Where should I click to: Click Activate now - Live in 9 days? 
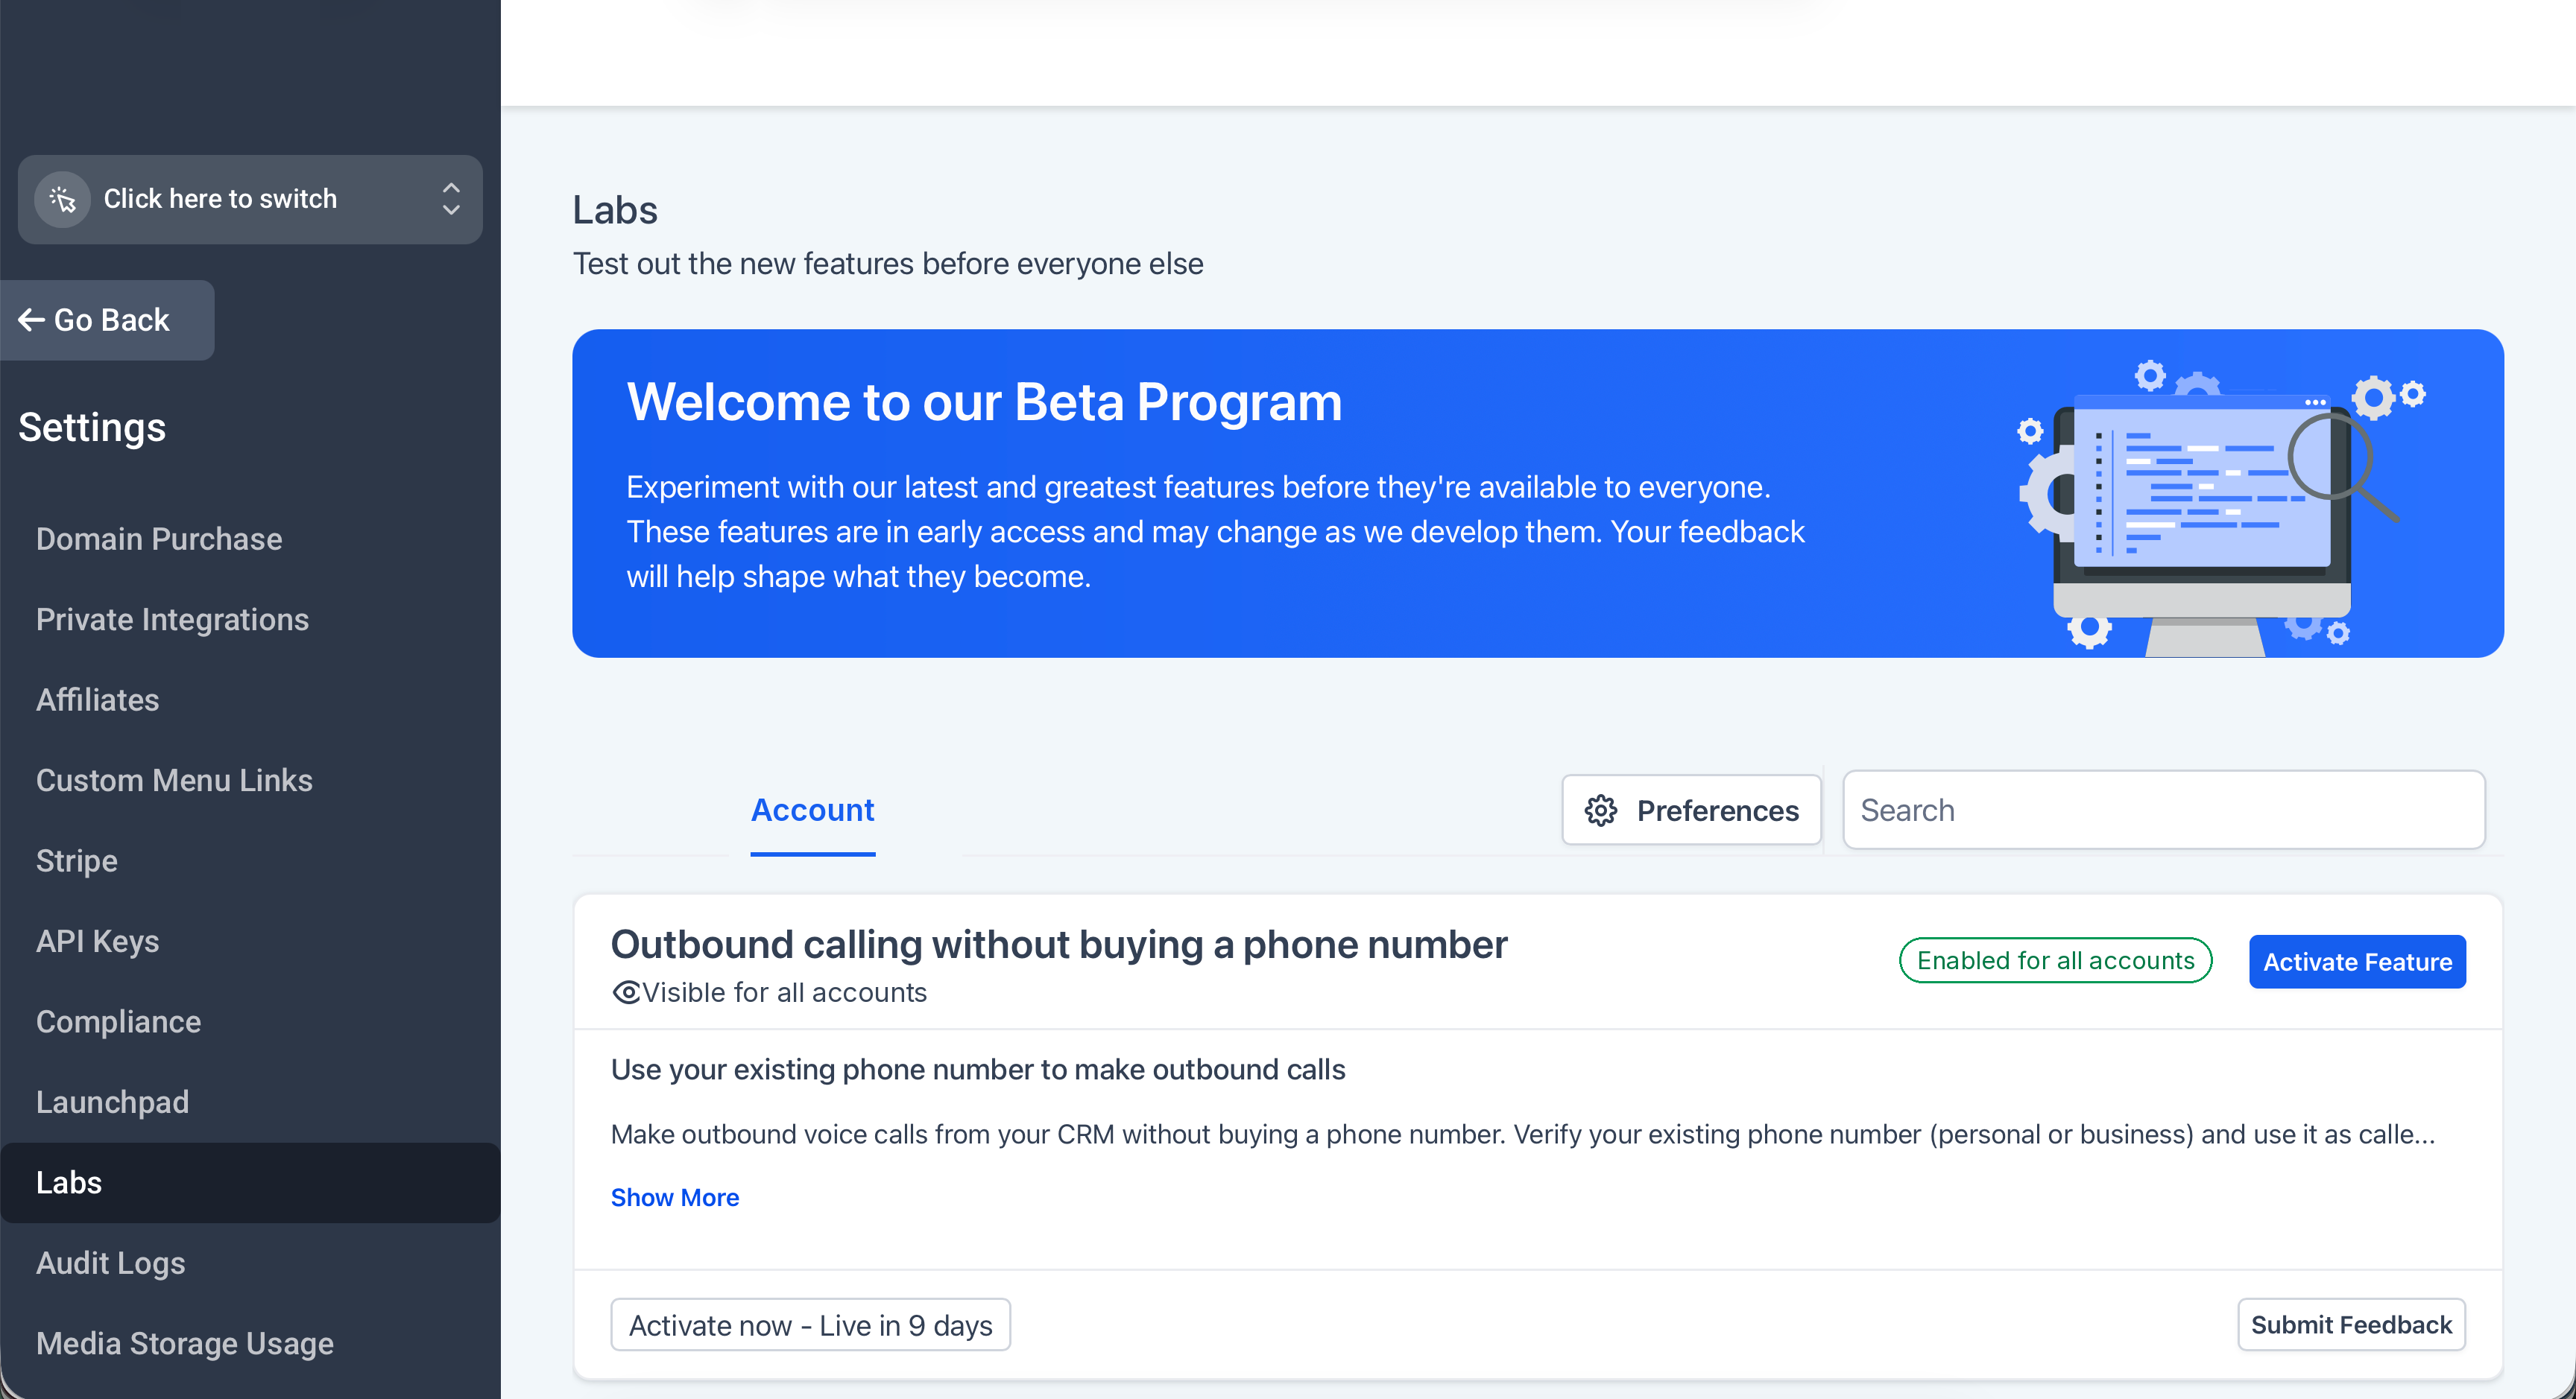click(x=810, y=1325)
